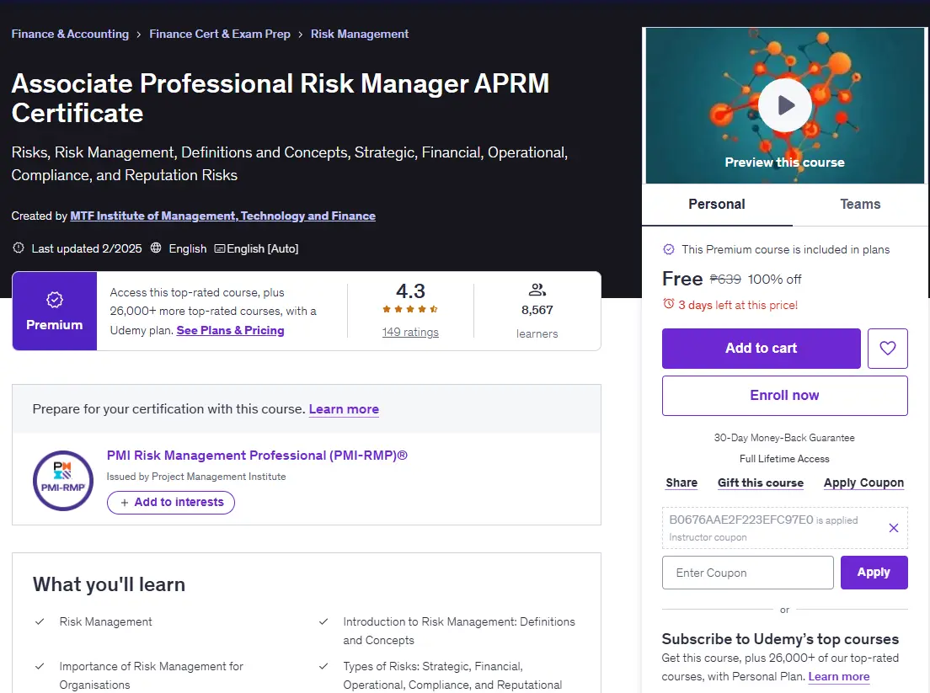
Task: Open MTF Institute instructor link
Action: pyautogui.click(x=223, y=216)
